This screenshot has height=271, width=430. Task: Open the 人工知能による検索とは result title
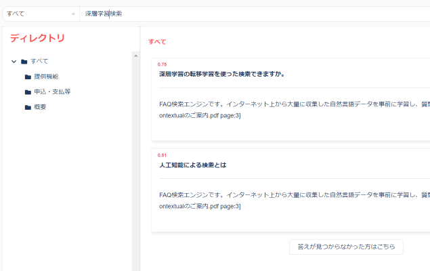[x=192, y=165]
